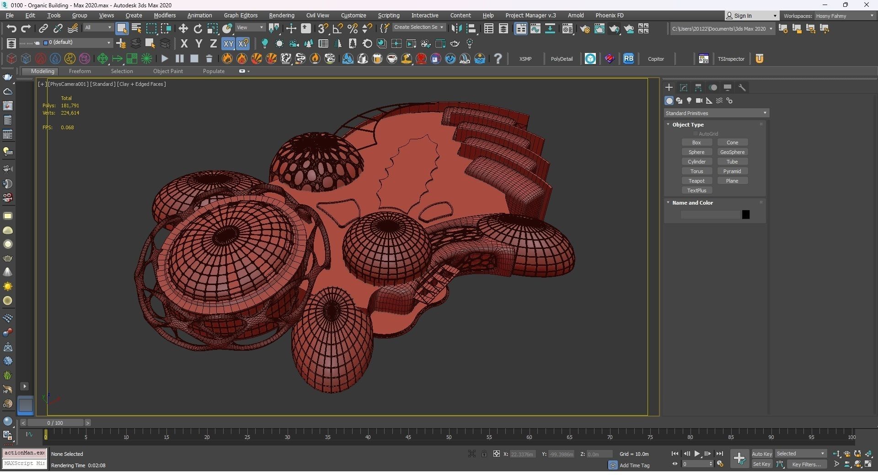Toggle the selection lock icon

tap(484, 454)
